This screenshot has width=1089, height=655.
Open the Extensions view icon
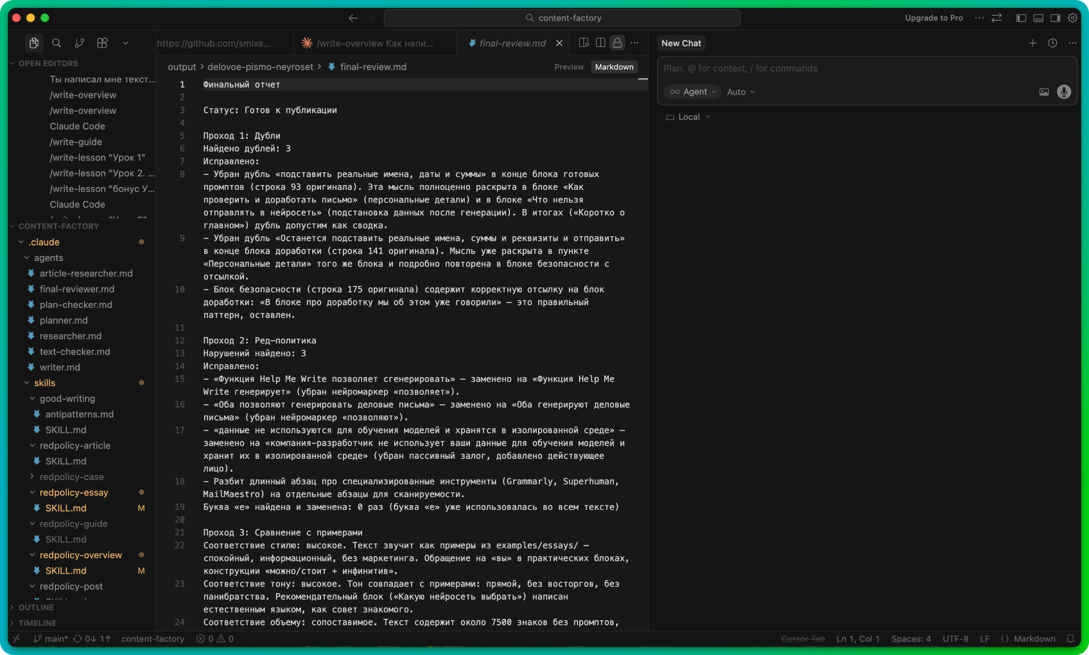tap(103, 43)
